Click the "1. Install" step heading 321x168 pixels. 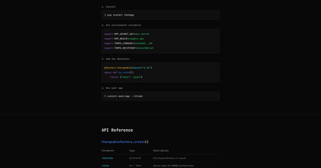click(x=108, y=7)
